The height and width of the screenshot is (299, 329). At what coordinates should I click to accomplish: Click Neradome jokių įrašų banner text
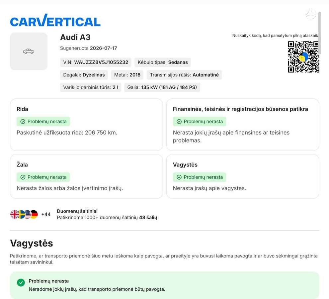pos(97,289)
